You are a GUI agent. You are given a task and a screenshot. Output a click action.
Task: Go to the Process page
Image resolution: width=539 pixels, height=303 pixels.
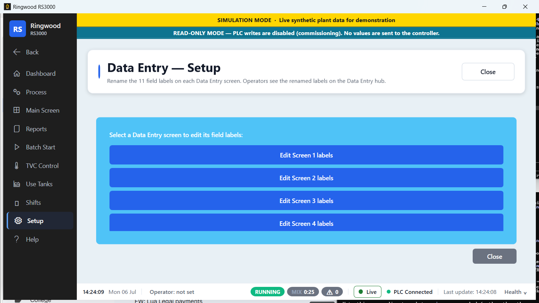(40, 92)
